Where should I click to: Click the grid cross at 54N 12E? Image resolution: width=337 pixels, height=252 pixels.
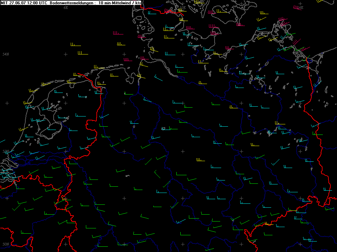(241, 54)
